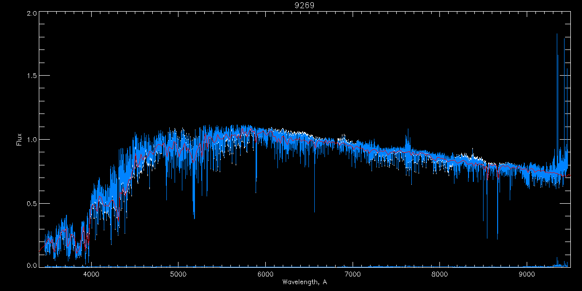Image resolution: width=582 pixels, height=291 pixels.
Task: Click the x-axis tick label '8000'
Action: pos(440,274)
